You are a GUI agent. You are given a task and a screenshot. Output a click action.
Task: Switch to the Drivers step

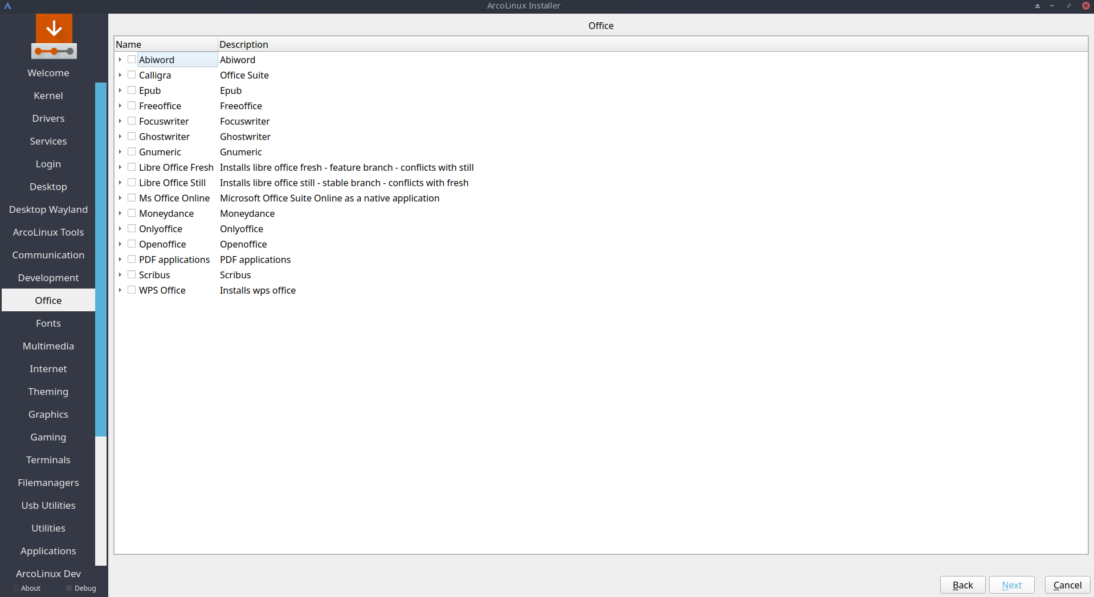point(48,118)
